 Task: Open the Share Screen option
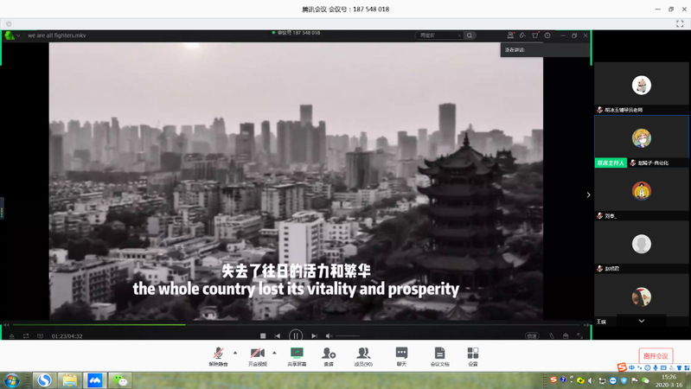click(x=297, y=354)
